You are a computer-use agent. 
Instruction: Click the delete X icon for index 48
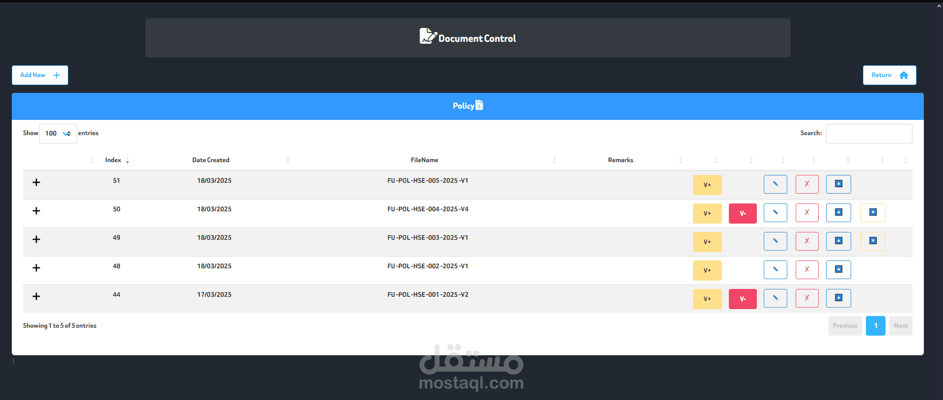point(807,270)
